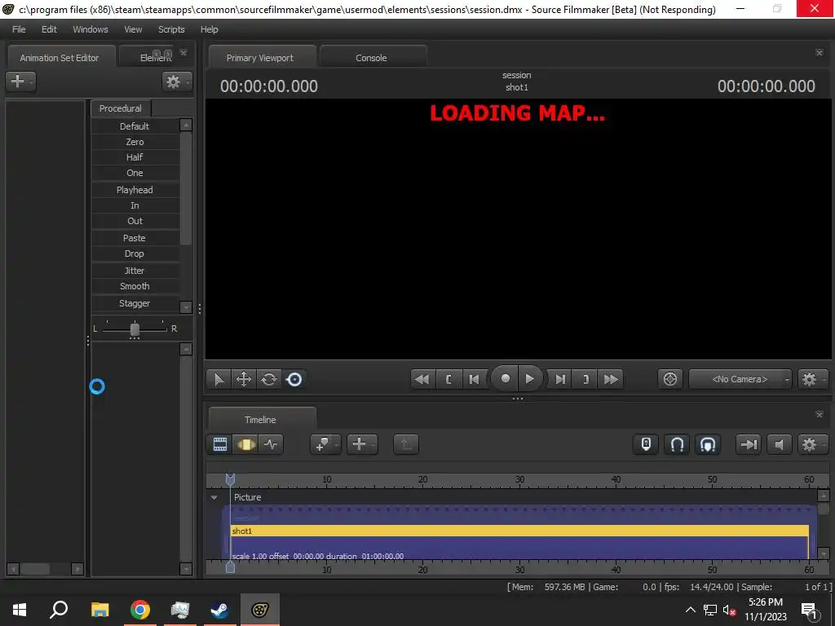835x626 pixels.
Task: Open the viewport settings gear
Action: (x=813, y=380)
